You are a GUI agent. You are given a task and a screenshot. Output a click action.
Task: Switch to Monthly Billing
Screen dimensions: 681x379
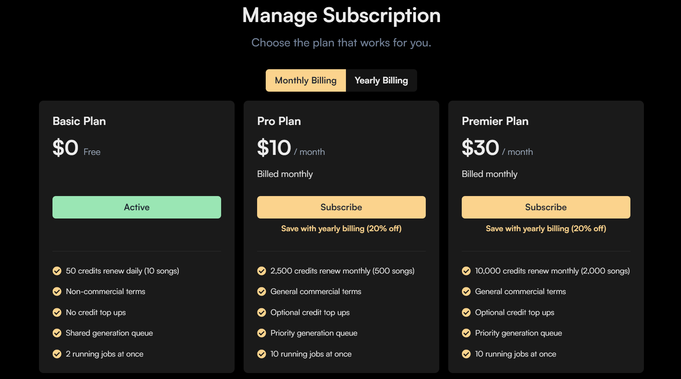click(306, 80)
